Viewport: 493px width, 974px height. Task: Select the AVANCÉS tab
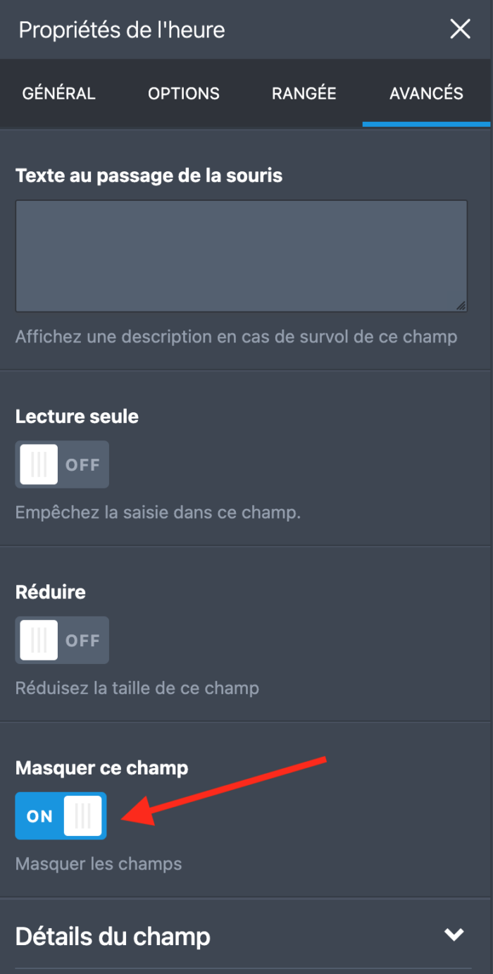tap(426, 93)
